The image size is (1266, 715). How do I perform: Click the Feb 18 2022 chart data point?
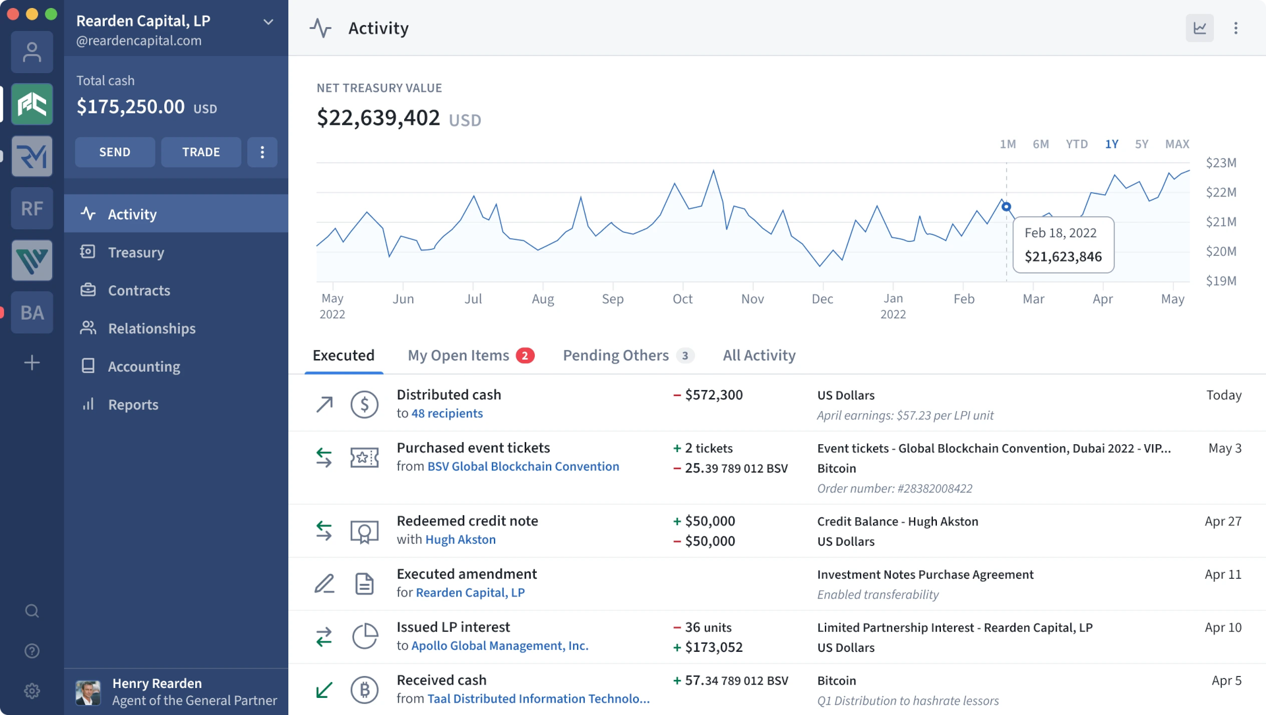1006,206
